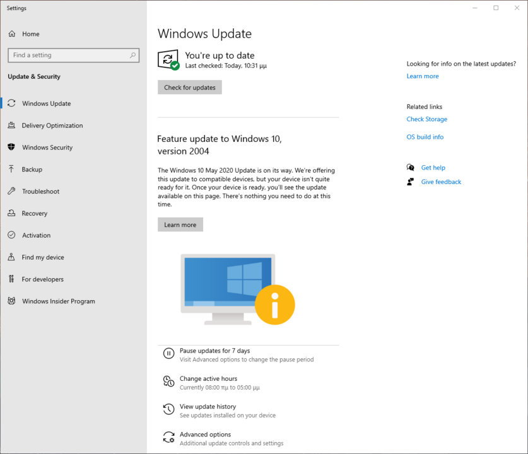Click 'See updates installed on your device' text

click(228, 416)
